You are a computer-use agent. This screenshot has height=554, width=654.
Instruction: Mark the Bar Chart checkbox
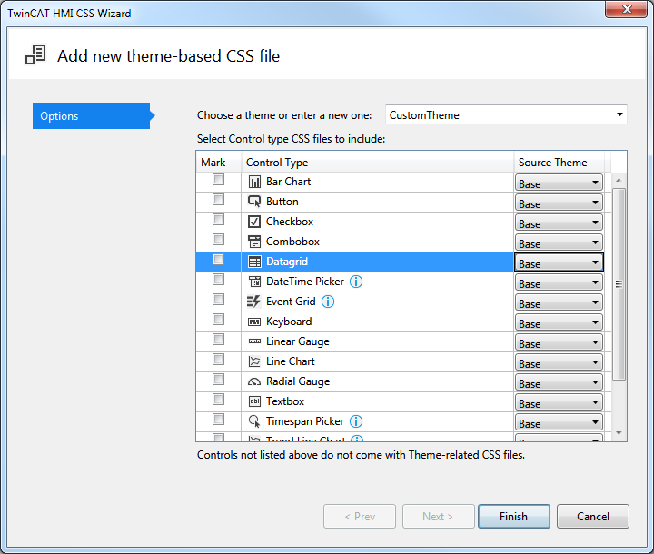[x=218, y=180]
